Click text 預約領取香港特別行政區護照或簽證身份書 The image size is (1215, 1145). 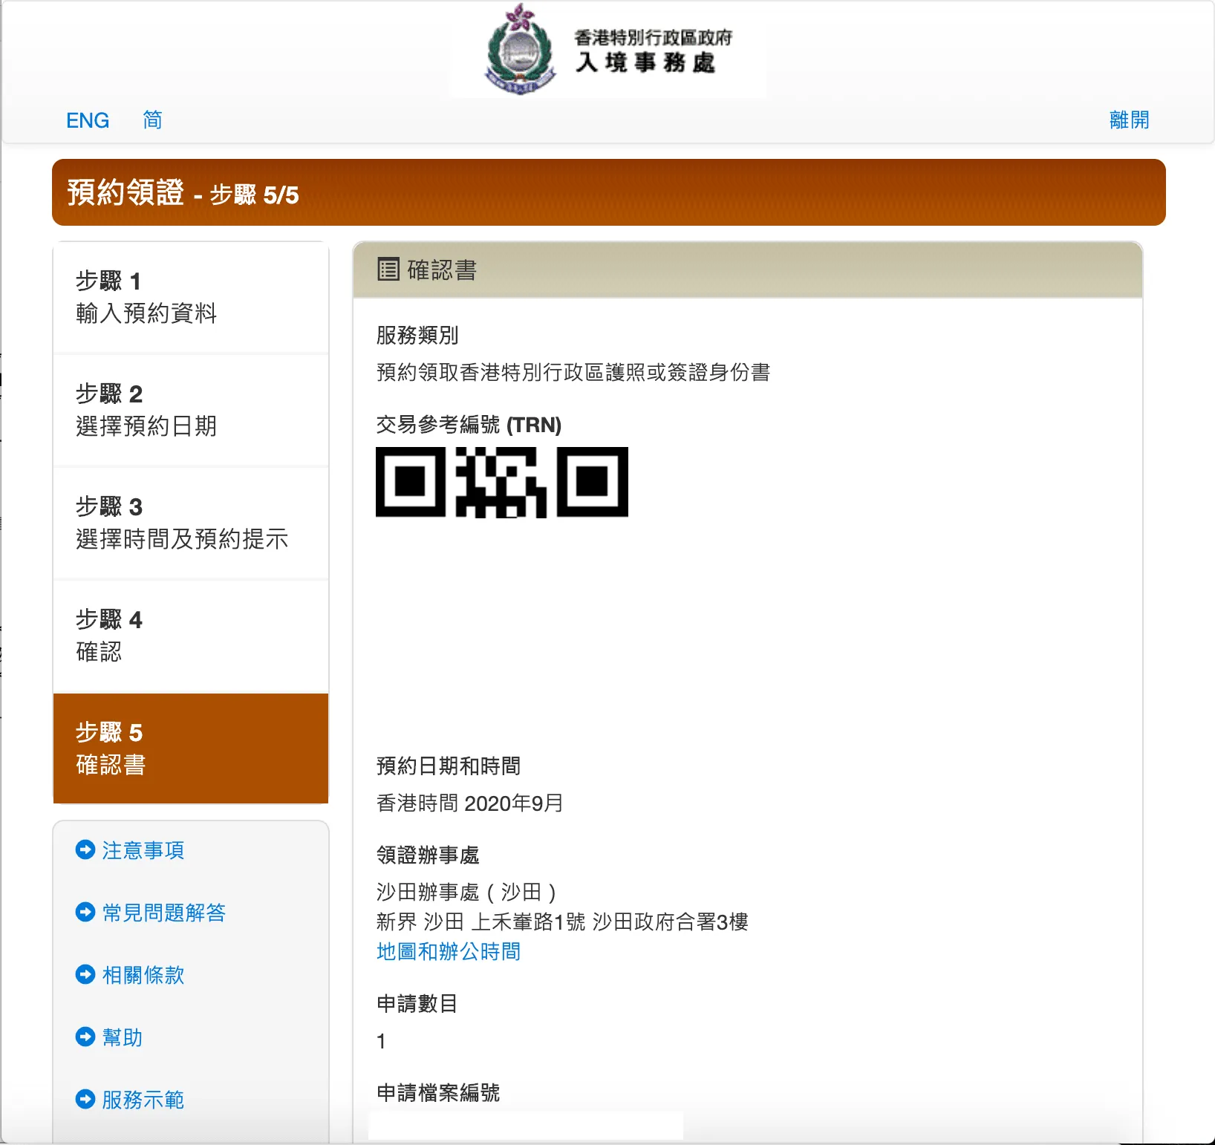click(573, 372)
